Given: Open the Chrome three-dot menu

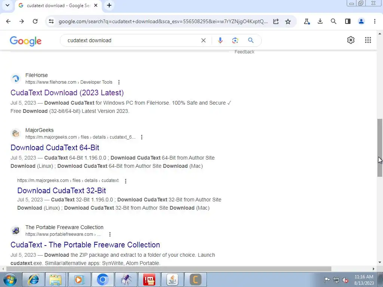Looking at the screenshot, I should tap(375, 21).
